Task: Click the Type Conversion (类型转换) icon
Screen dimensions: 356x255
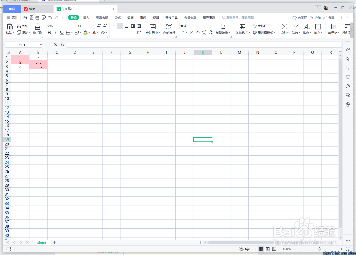Action: [223, 27]
